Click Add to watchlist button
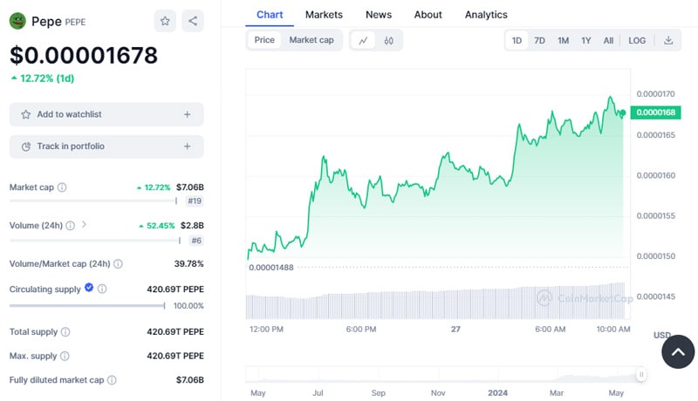The width and height of the screenshot is (698, 401). [x=106, y=114]
